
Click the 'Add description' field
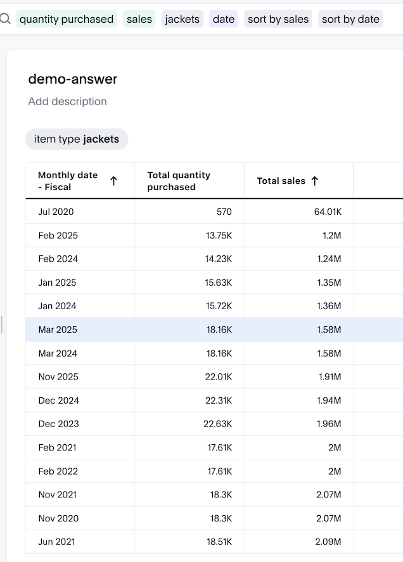coord(67,101)
